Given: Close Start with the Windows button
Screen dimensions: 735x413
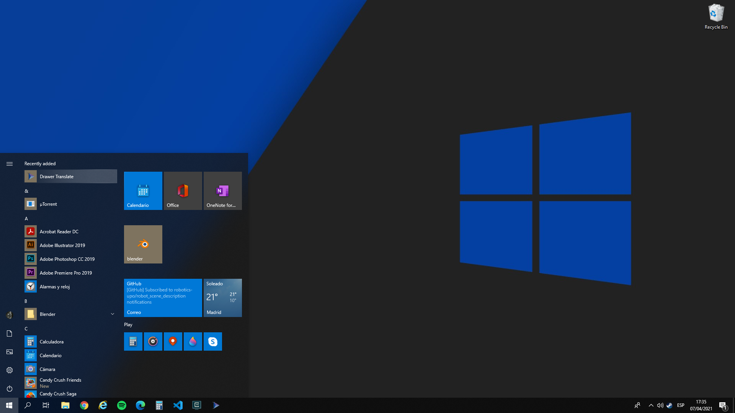Looking at the screenshot, I should click(9, 405).
